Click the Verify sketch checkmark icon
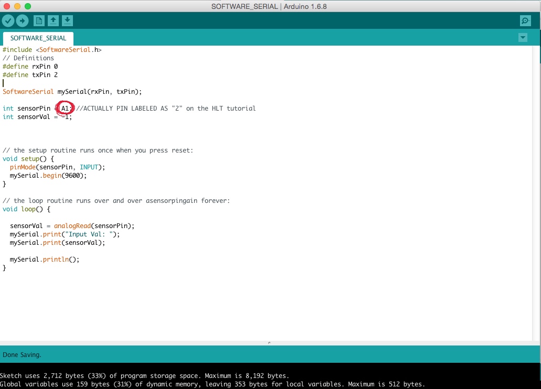The image size is (541, 389). click(x=8, y=20)
